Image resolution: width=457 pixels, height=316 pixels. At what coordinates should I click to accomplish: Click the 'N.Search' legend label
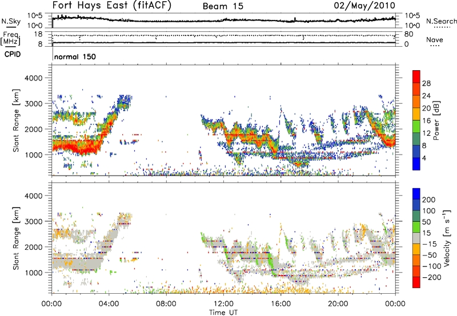441,21
